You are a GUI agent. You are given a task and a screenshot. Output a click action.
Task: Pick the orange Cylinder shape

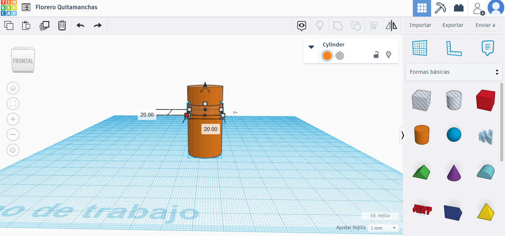pos(421,135)
